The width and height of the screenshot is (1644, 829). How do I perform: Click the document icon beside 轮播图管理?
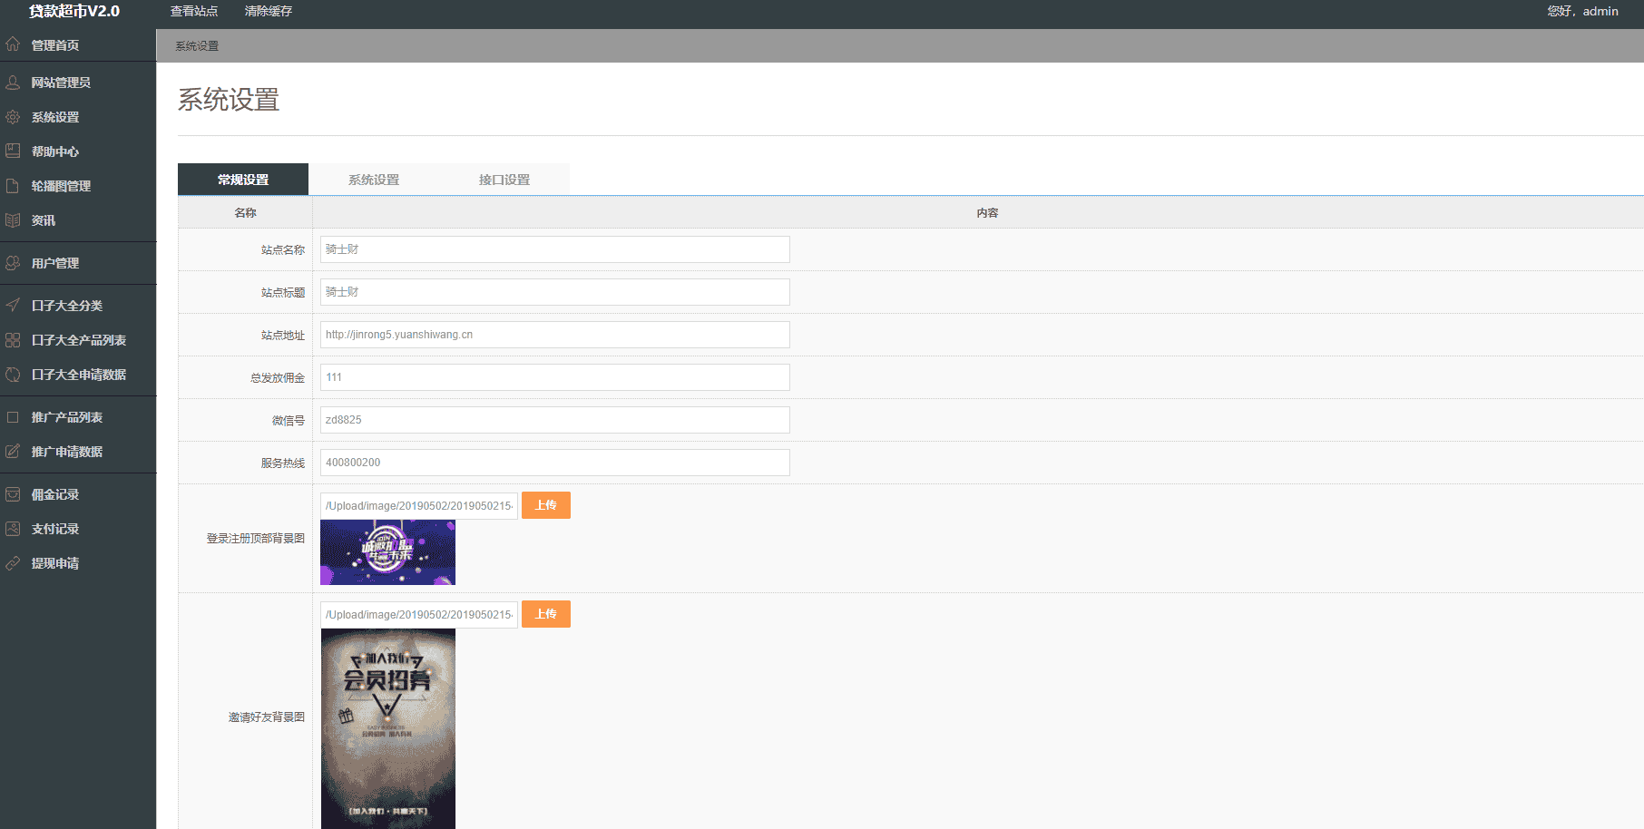(13, 186)
